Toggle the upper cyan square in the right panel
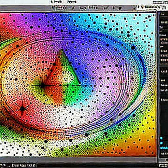This screenshot has height=168, width=168. click(161, 138)
